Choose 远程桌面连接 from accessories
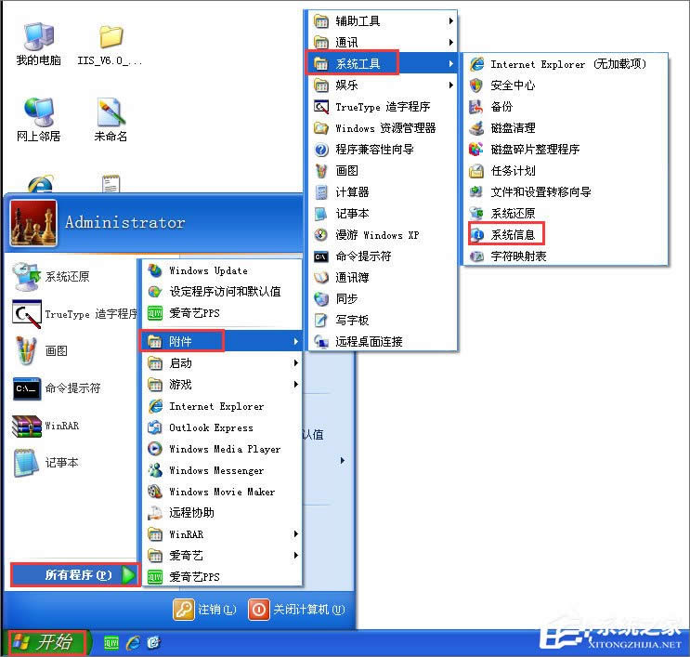This screenshot has width=690, height=657. pyautogui.click(x=369, y=341)
